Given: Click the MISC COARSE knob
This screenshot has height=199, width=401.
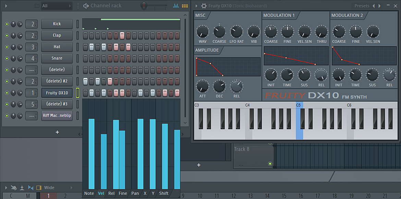Looking at the screenshot, I should [x=219, y=32].
